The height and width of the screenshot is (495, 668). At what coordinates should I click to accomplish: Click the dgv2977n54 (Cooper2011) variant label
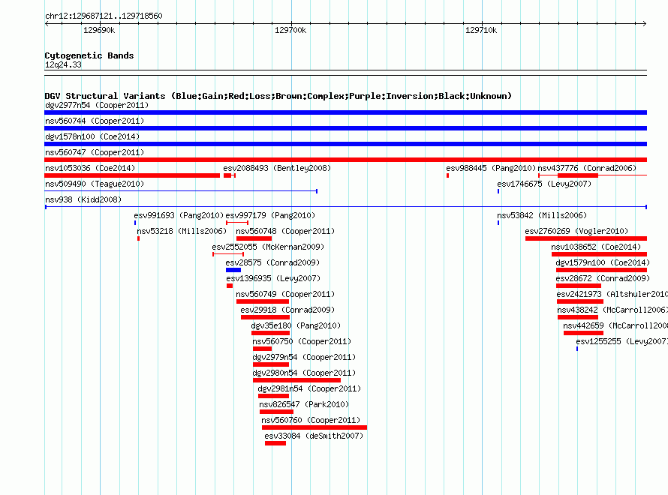pyautogui.click(x=97, y=105)
